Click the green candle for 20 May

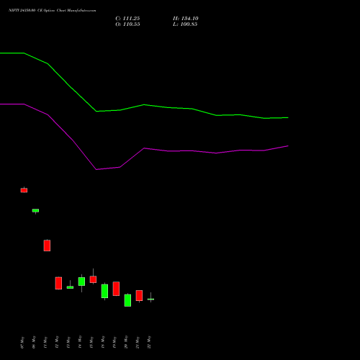coord(127,300)
